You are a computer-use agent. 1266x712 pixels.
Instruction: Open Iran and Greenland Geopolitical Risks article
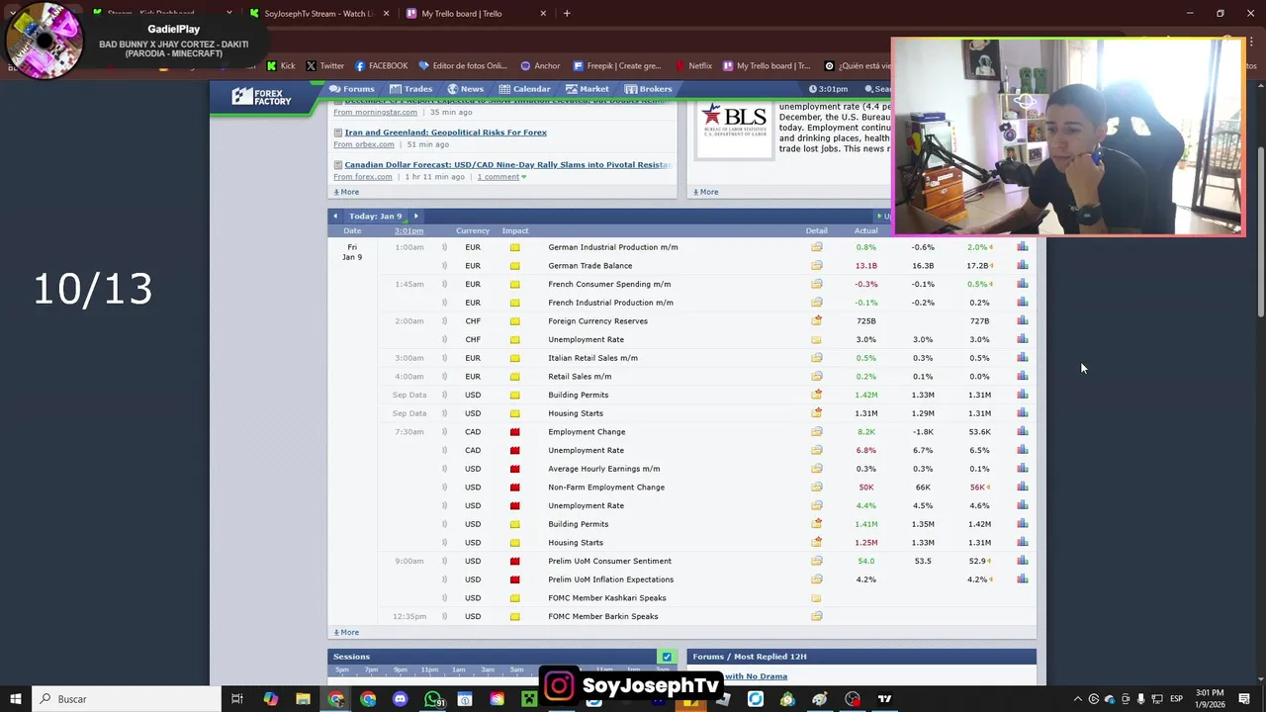[445, 133]
